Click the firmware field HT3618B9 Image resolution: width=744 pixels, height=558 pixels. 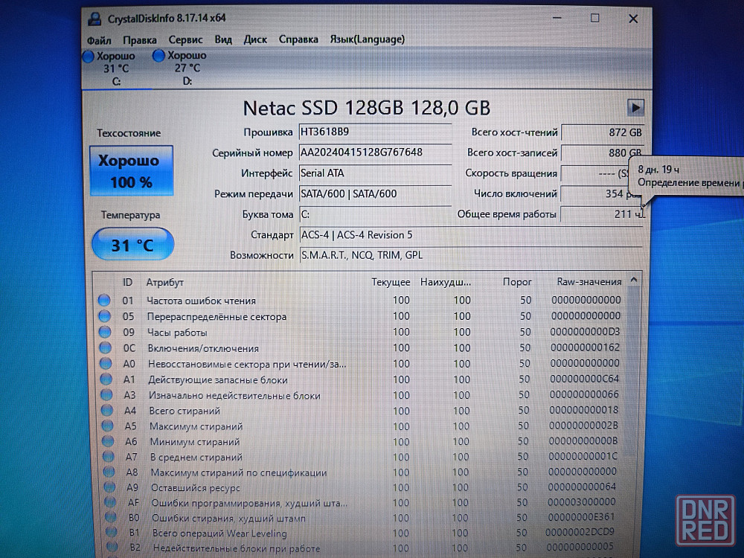(375, 132)
